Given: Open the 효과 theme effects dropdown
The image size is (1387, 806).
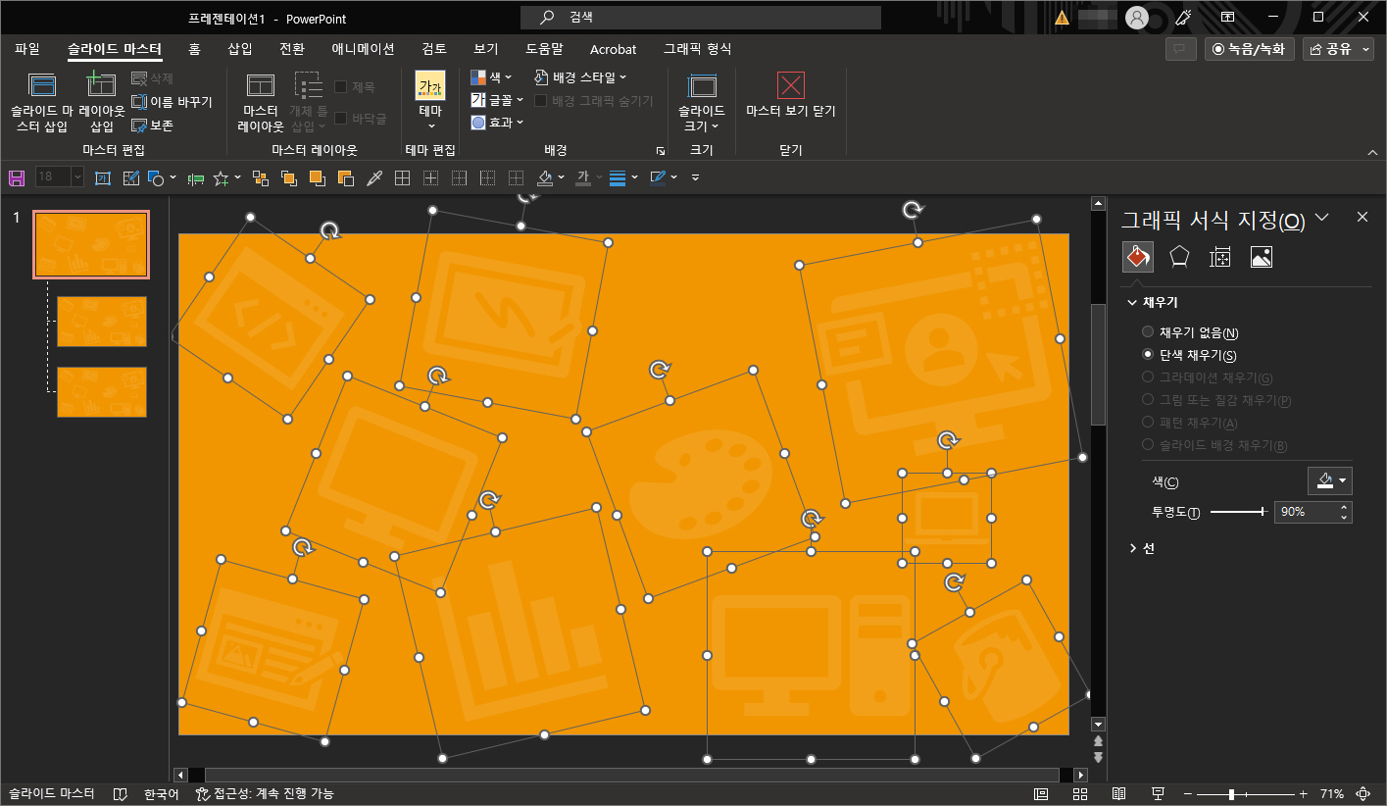Looking at the screenshot, I should [496, 123].
